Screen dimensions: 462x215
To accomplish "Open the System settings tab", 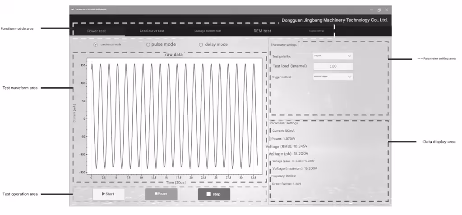I will 316,31.
